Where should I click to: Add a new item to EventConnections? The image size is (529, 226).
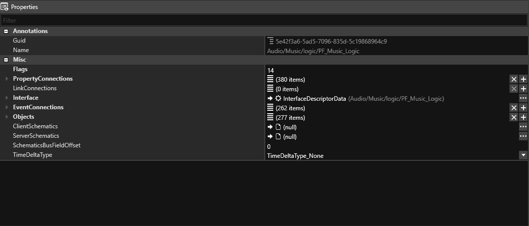[523, 108]
